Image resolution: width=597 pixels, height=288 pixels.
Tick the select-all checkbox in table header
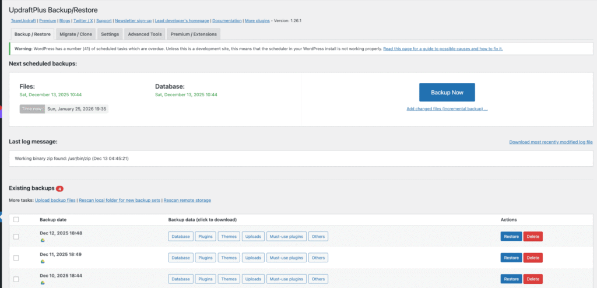tap(16, 219)
